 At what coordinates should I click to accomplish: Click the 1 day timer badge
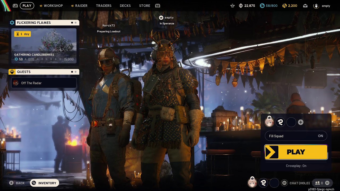click(23, 34)
